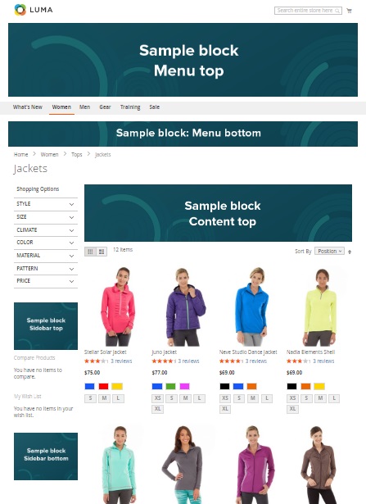The height and width of the screenshot is (504, 366).
Task: Click the search magnifier icon
Action: 337,11
